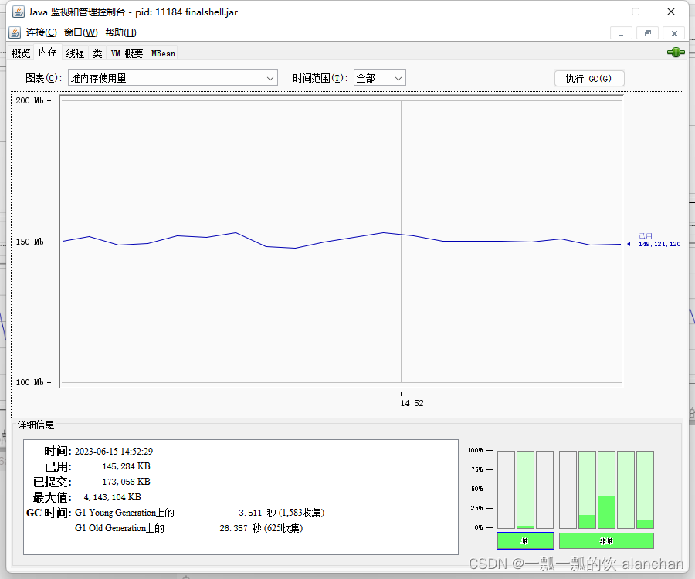Viewport: 695px width, 579px height.
Task: Click the 执行 GC button
Action: (589, 77)
